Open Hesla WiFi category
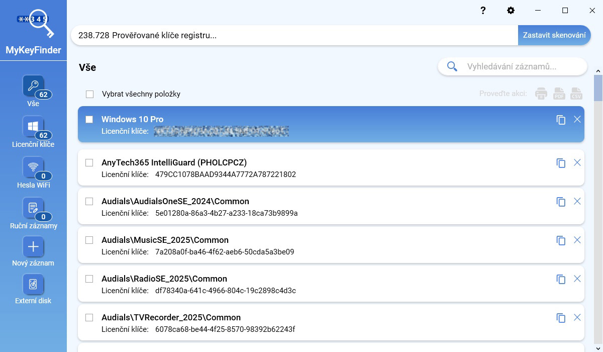The height and width of the screenshot is (352, 603). [33, 172]
